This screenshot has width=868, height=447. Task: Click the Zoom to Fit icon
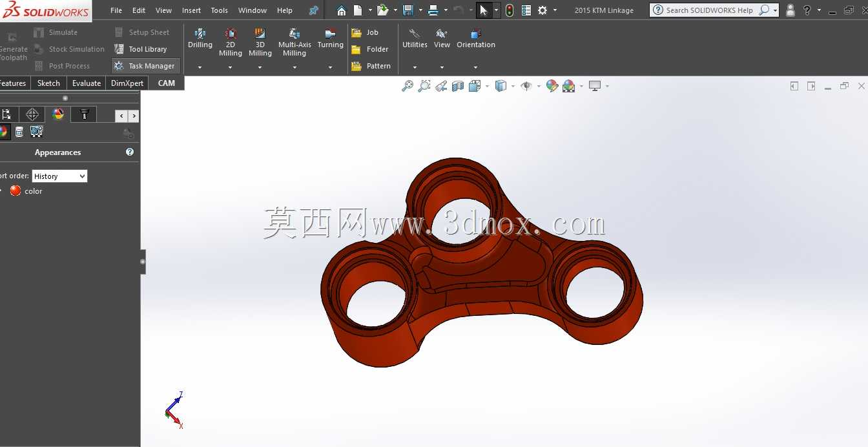[x=408, y=86]
